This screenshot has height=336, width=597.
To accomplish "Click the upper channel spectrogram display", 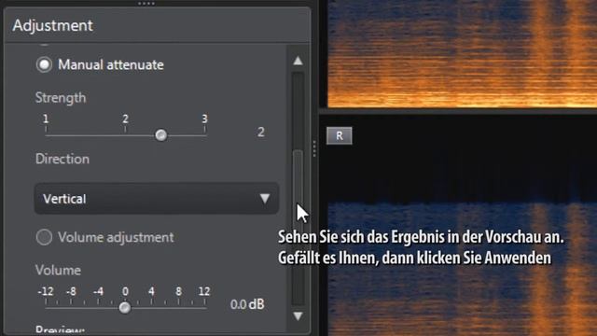I will tap(463, 53).
